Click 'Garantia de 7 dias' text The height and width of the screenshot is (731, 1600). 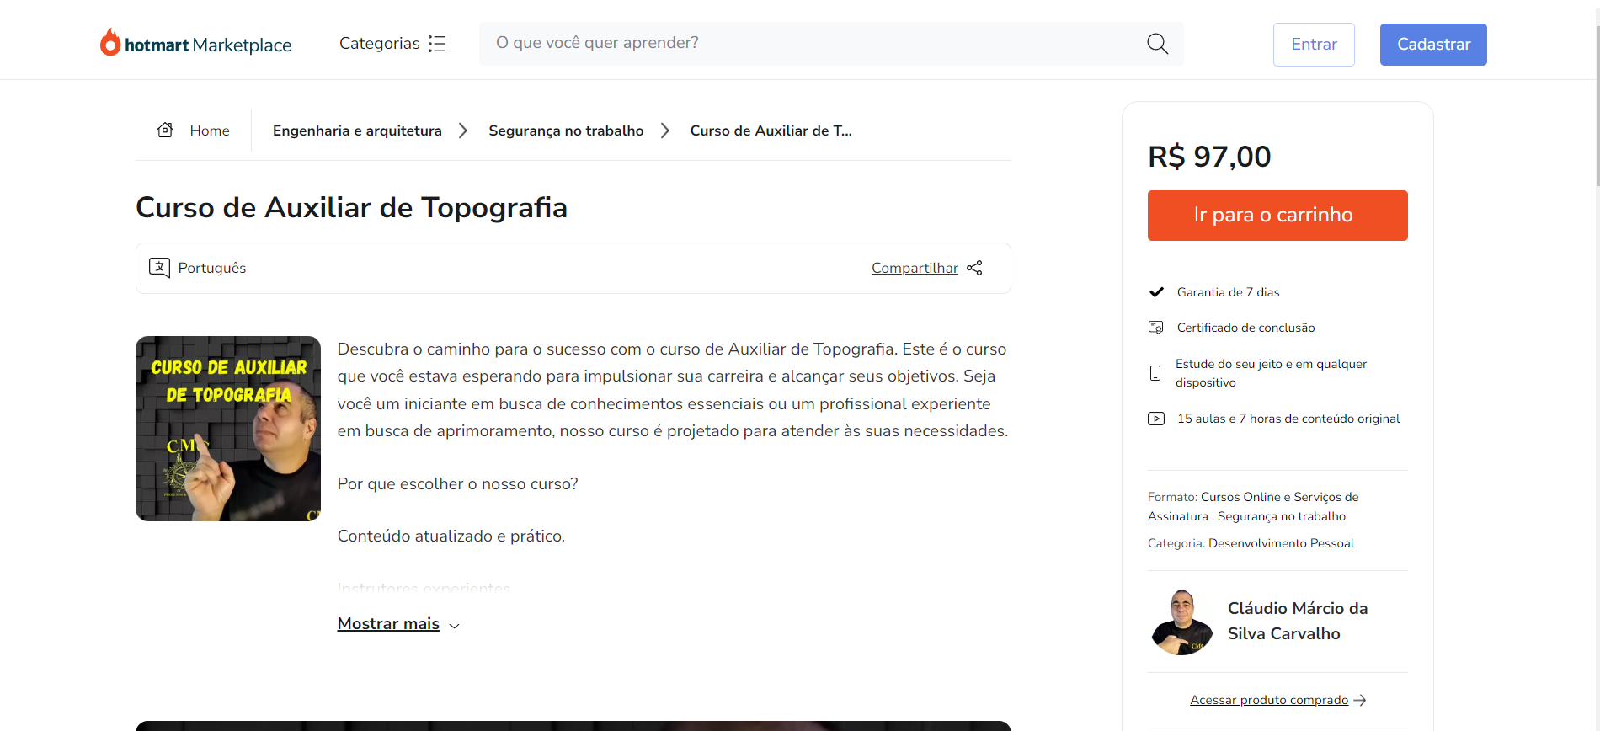coord(1229,292)
